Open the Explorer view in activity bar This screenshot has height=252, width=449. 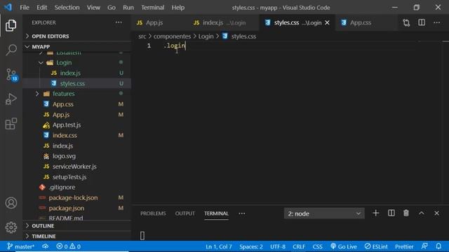pyautogui.click(x=11, y=26)
